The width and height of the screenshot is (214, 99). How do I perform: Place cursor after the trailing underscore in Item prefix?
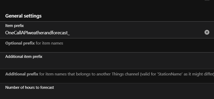[x=70, y=33]
